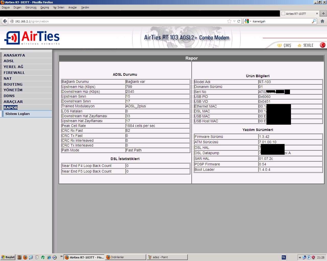Viewport: 327px width, 261px height.
Task: Click the Bağlantı var status cell
Action: (x=157, y=82)
